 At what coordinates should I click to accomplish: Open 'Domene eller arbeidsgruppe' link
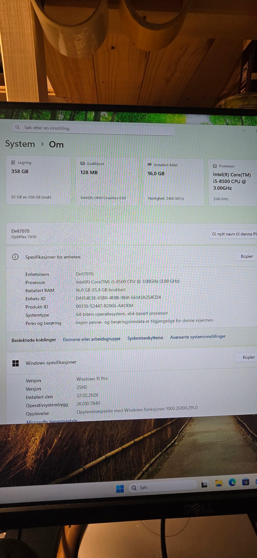(92, 339)
